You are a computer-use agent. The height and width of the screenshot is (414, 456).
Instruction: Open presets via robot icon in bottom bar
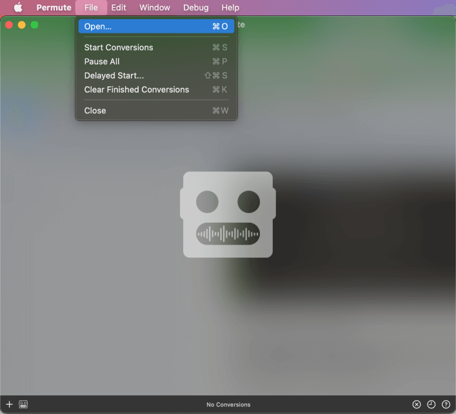[x=23, y=404]
